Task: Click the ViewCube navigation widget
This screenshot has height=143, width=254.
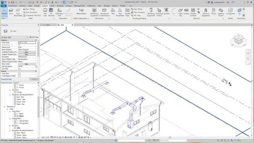Action: 239,40
